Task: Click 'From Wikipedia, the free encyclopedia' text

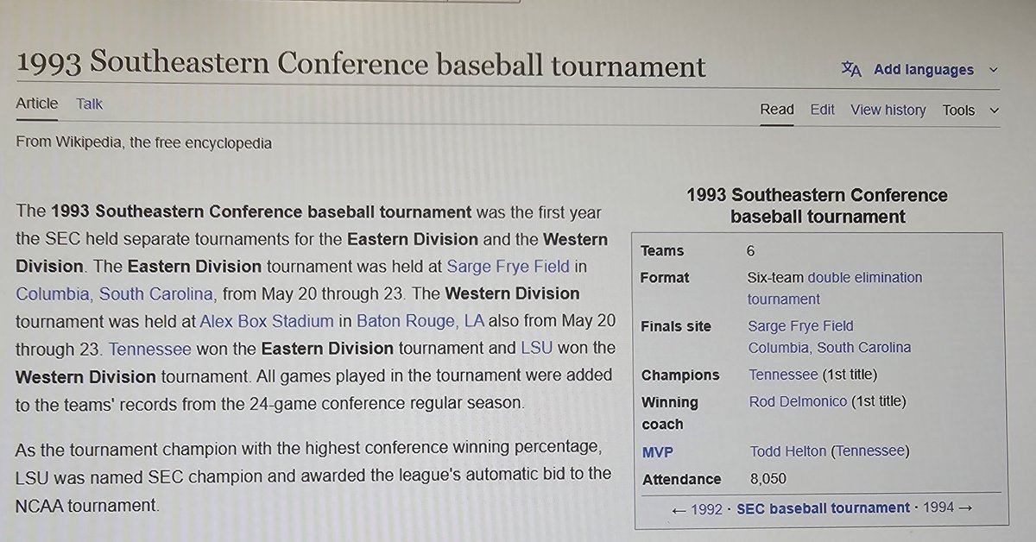Action: coord(144,142)
